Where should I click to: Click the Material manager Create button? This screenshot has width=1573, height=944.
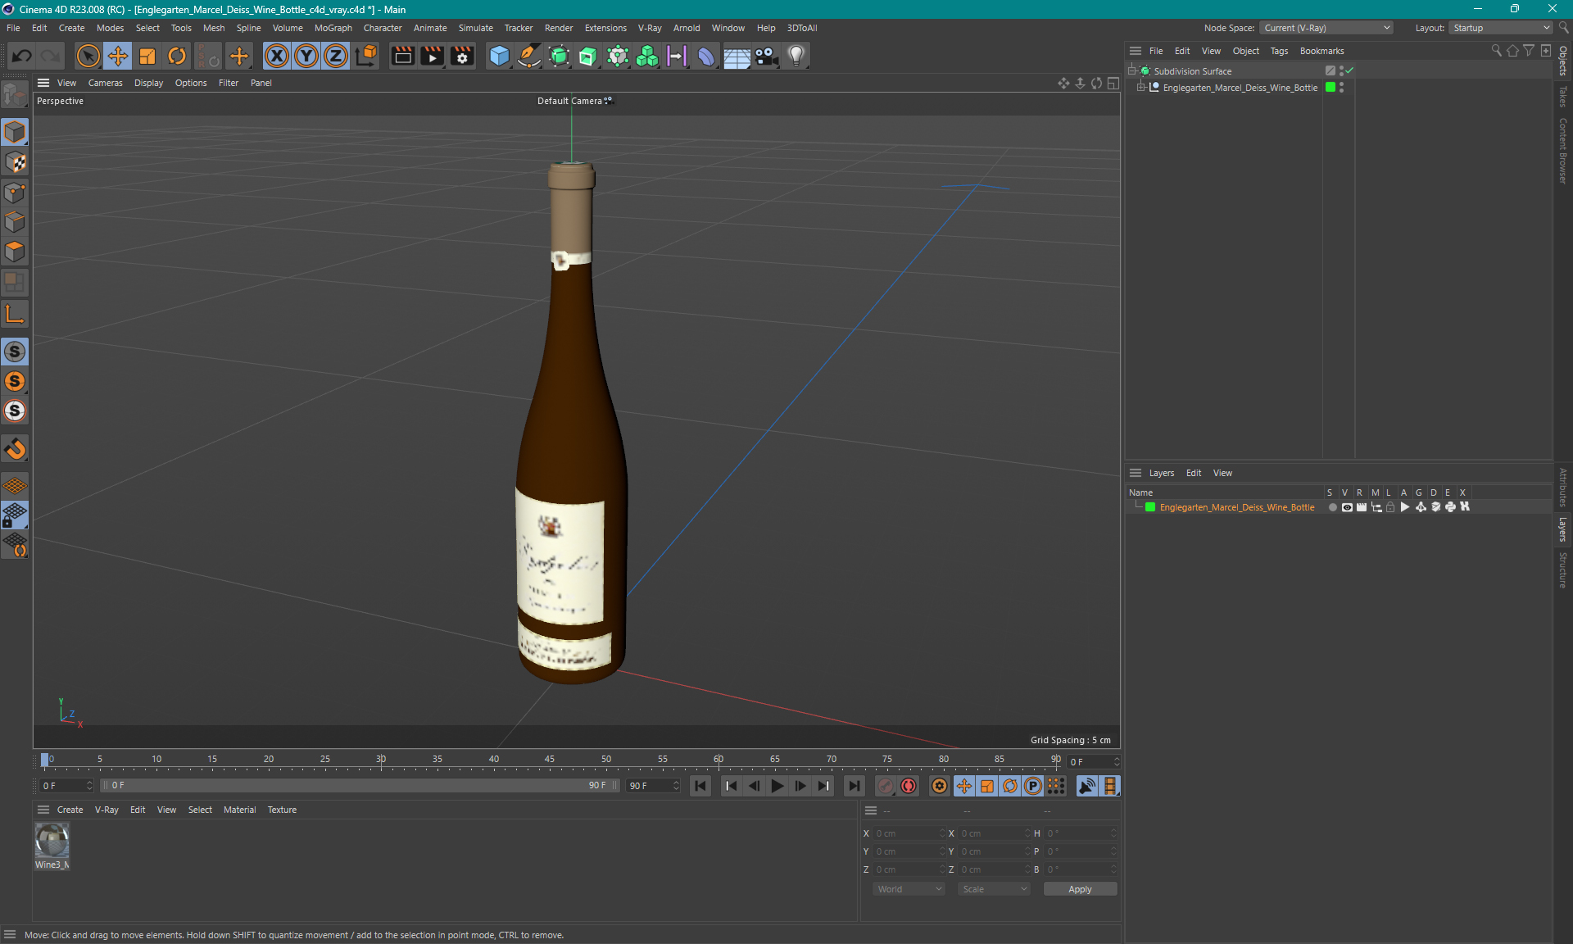click(x=70, y=810)
